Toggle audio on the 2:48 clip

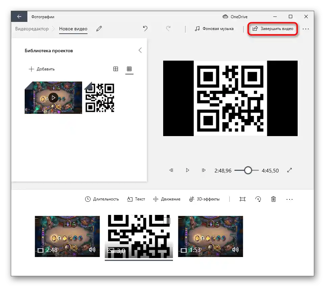pyautogui.click(x=92, y=250)
